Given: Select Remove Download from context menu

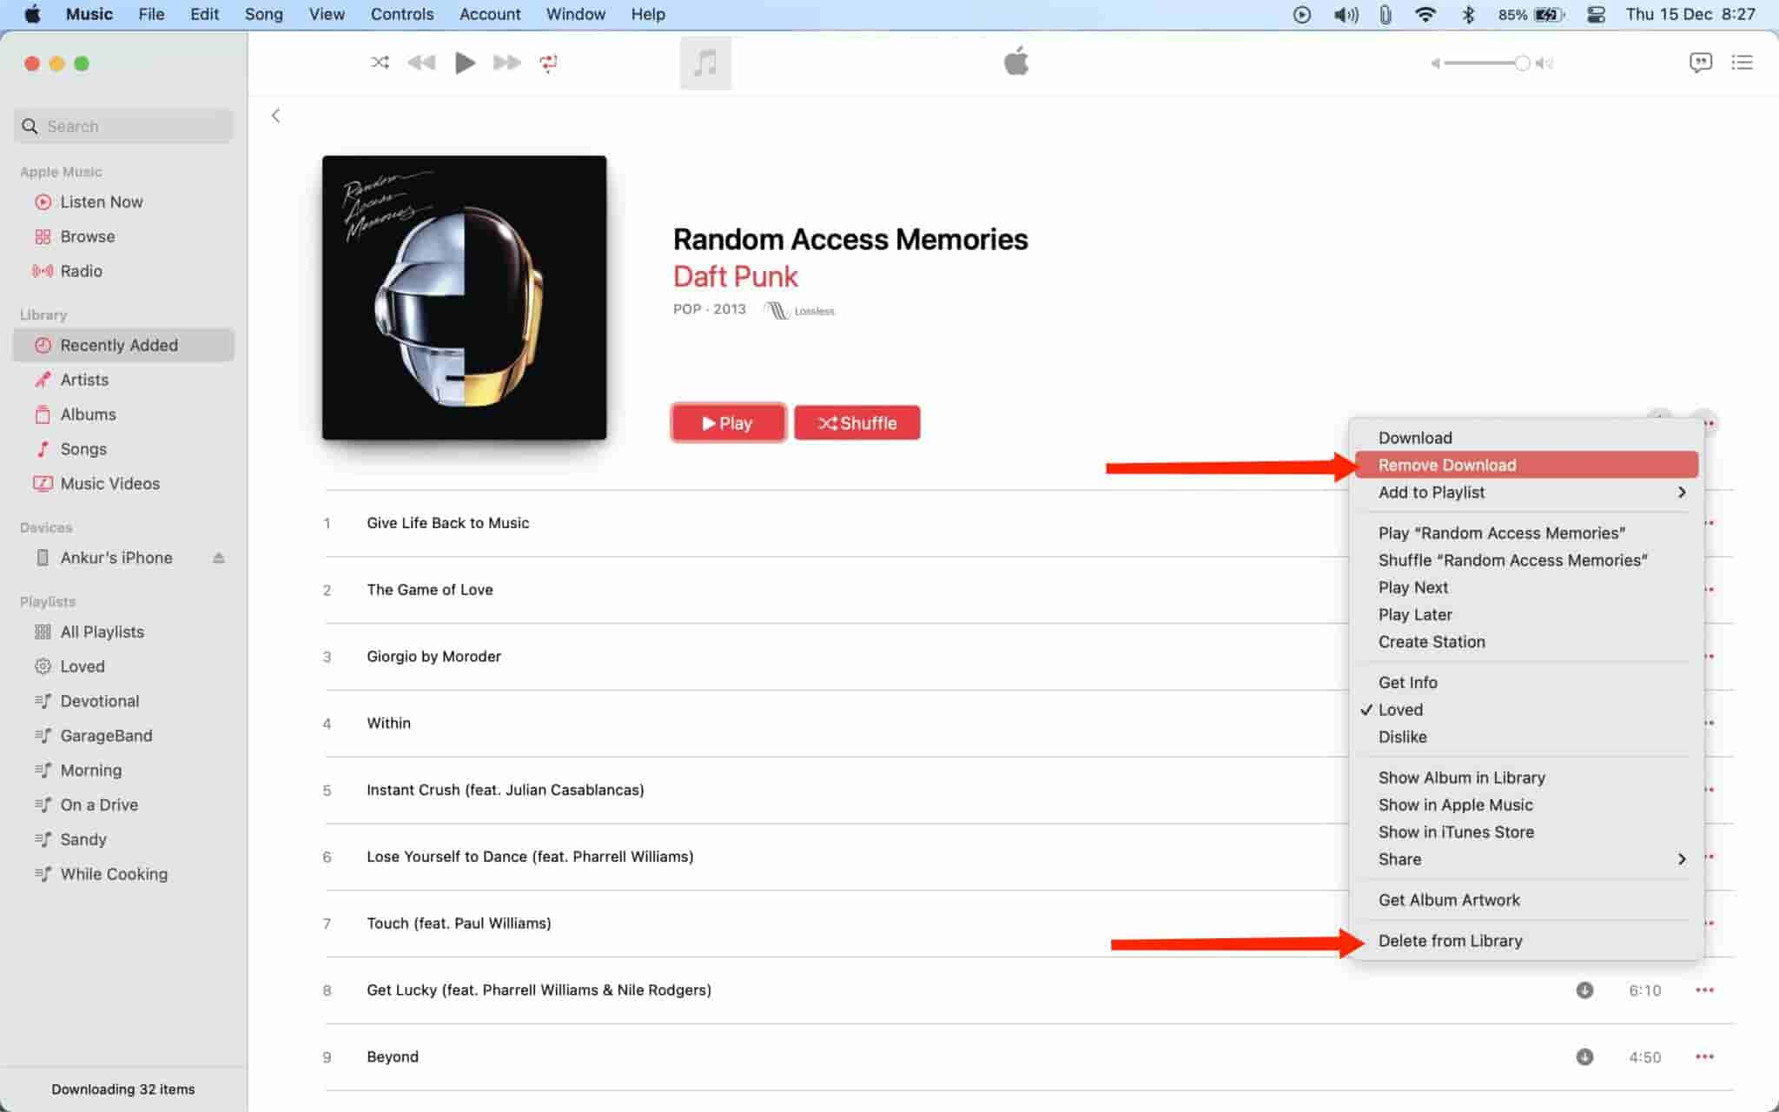Looking at the screenshot, I should 1447,464.
